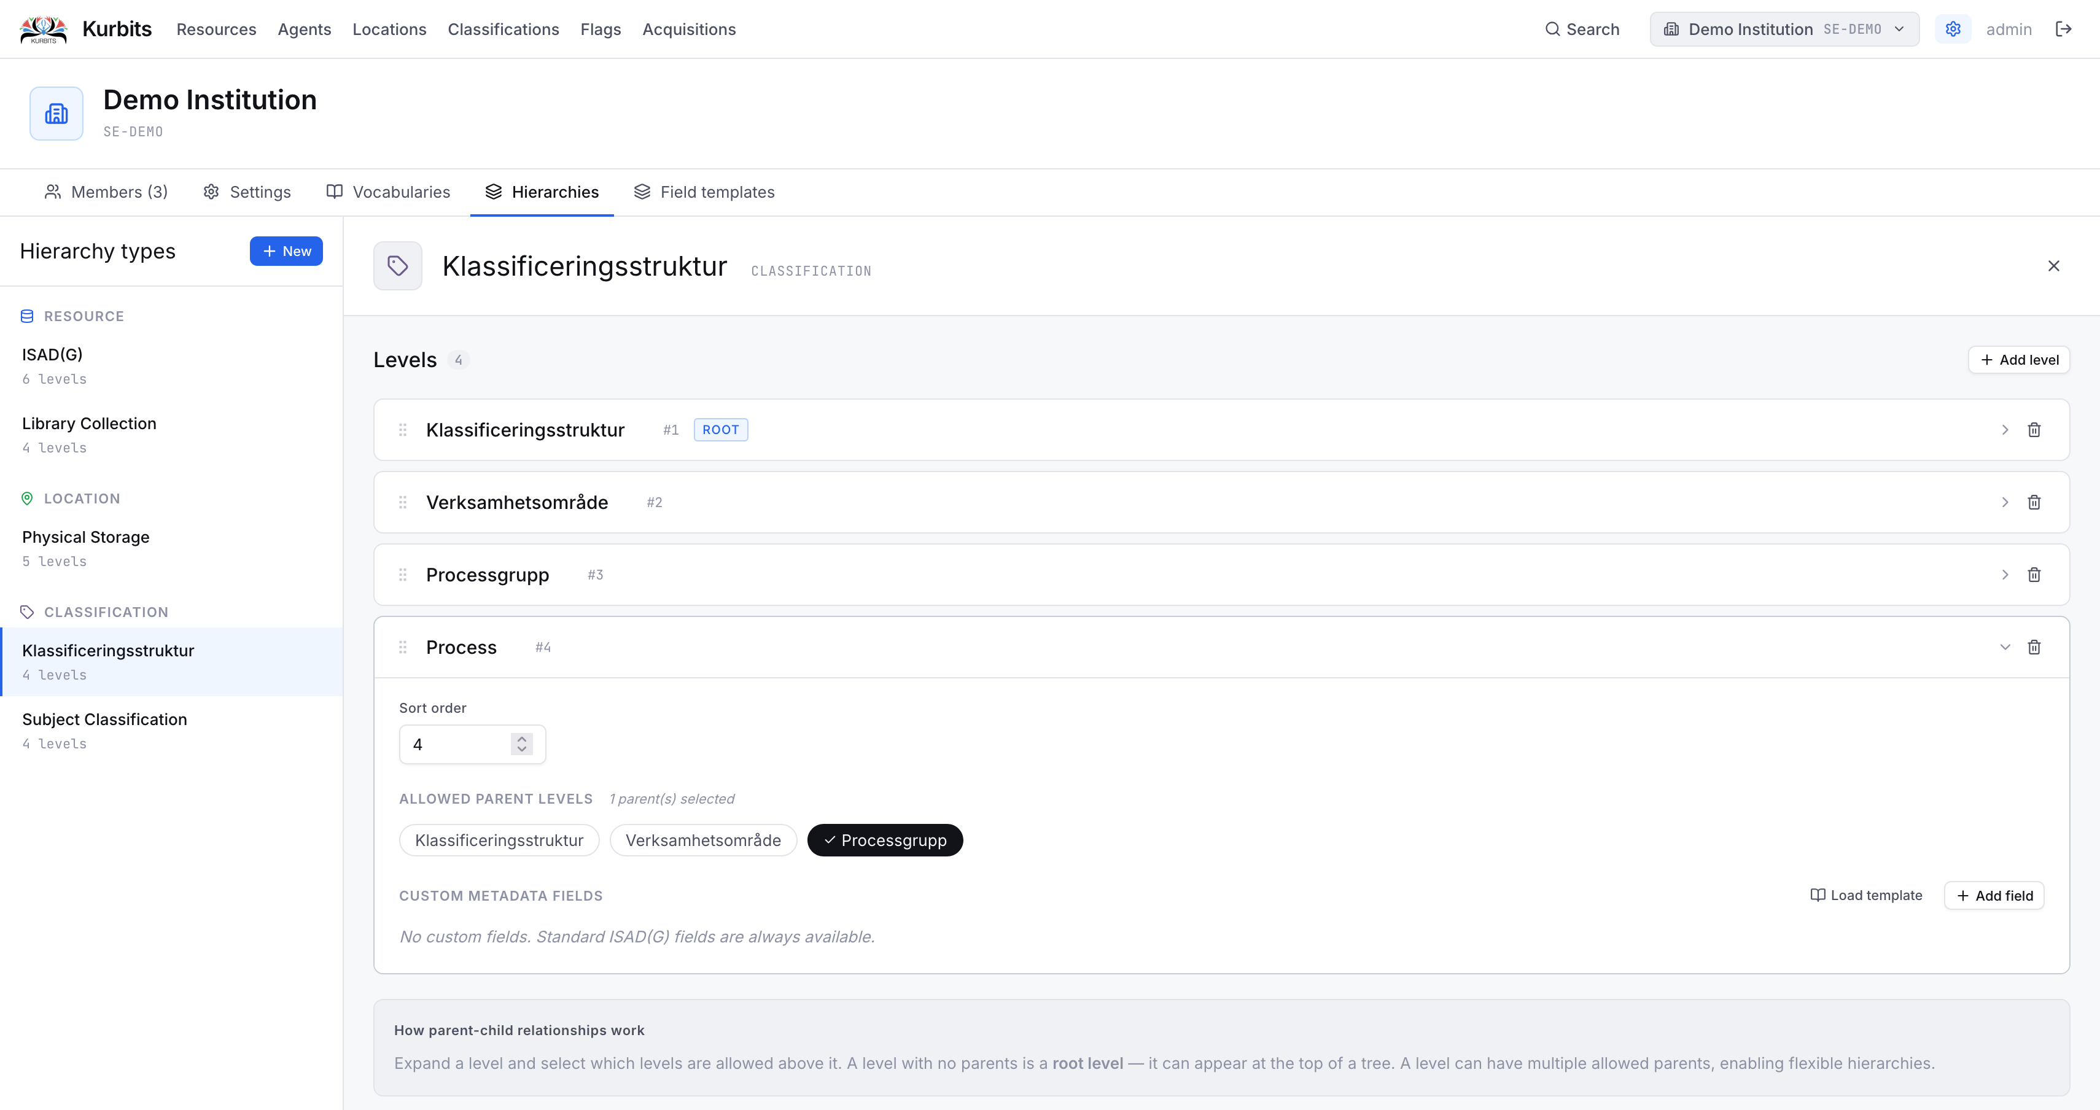Grab the drag handle of Klassificeringsstruktur level
Viewport: 2100px width, 1110px height.
(403, 430)
